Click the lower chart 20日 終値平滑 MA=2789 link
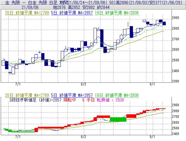 point(27,95)
